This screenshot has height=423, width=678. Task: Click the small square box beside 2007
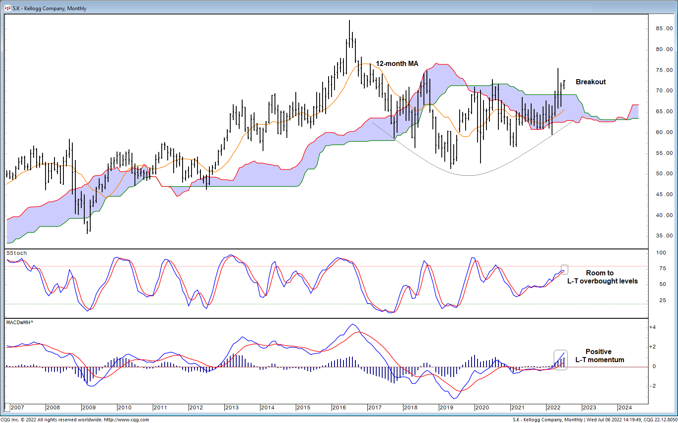pyautogui.click(x=7, y=408)
